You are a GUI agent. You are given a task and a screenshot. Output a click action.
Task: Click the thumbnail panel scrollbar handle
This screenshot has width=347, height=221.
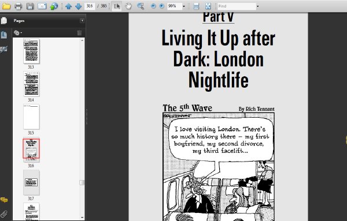tap(82, 182)
